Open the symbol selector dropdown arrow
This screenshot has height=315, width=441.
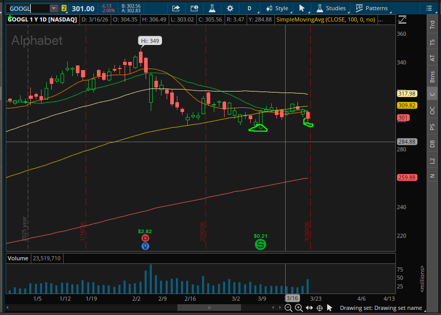pos(54,8)
